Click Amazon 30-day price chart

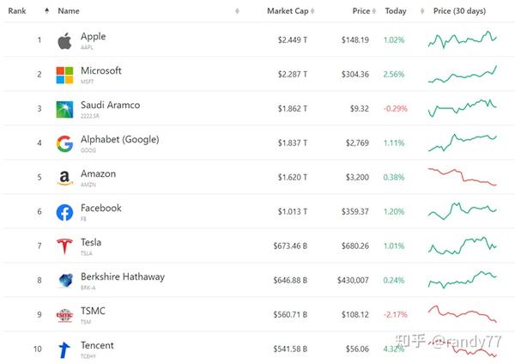(x=462, y=177)
